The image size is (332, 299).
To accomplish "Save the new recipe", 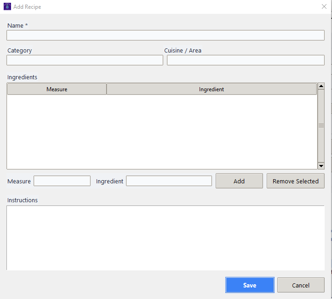I will tap(250, 285).
